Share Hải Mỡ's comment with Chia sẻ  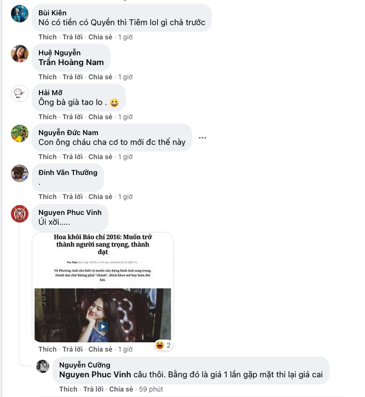coord(100,117)
